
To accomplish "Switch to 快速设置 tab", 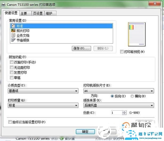I will pos(11,13).
